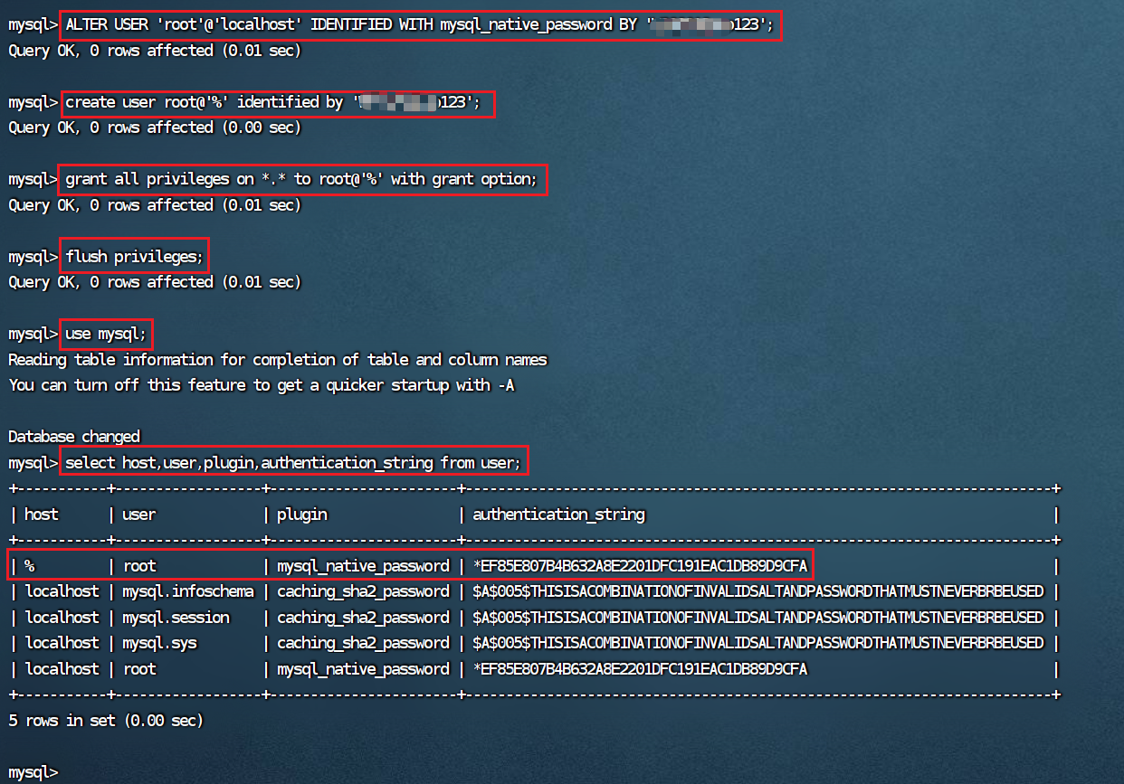The height and width of the screenshot is (784, 1124).
Task: Click "localhost" in the mysql.infoschema row
Action: [x=62, y=592]
